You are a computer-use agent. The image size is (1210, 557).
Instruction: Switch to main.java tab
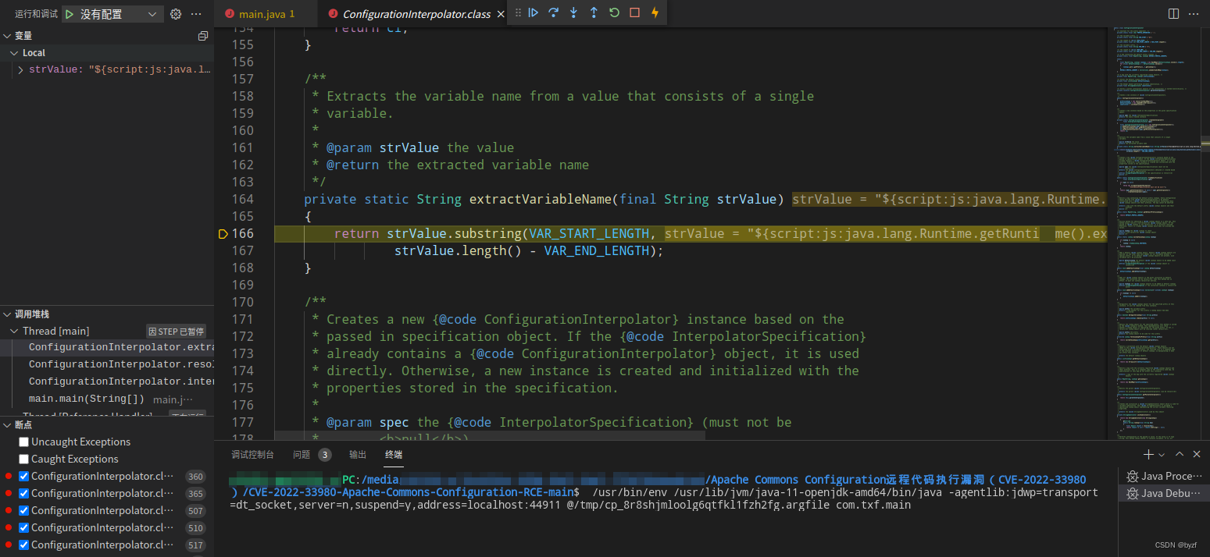(x=266, y=14)
